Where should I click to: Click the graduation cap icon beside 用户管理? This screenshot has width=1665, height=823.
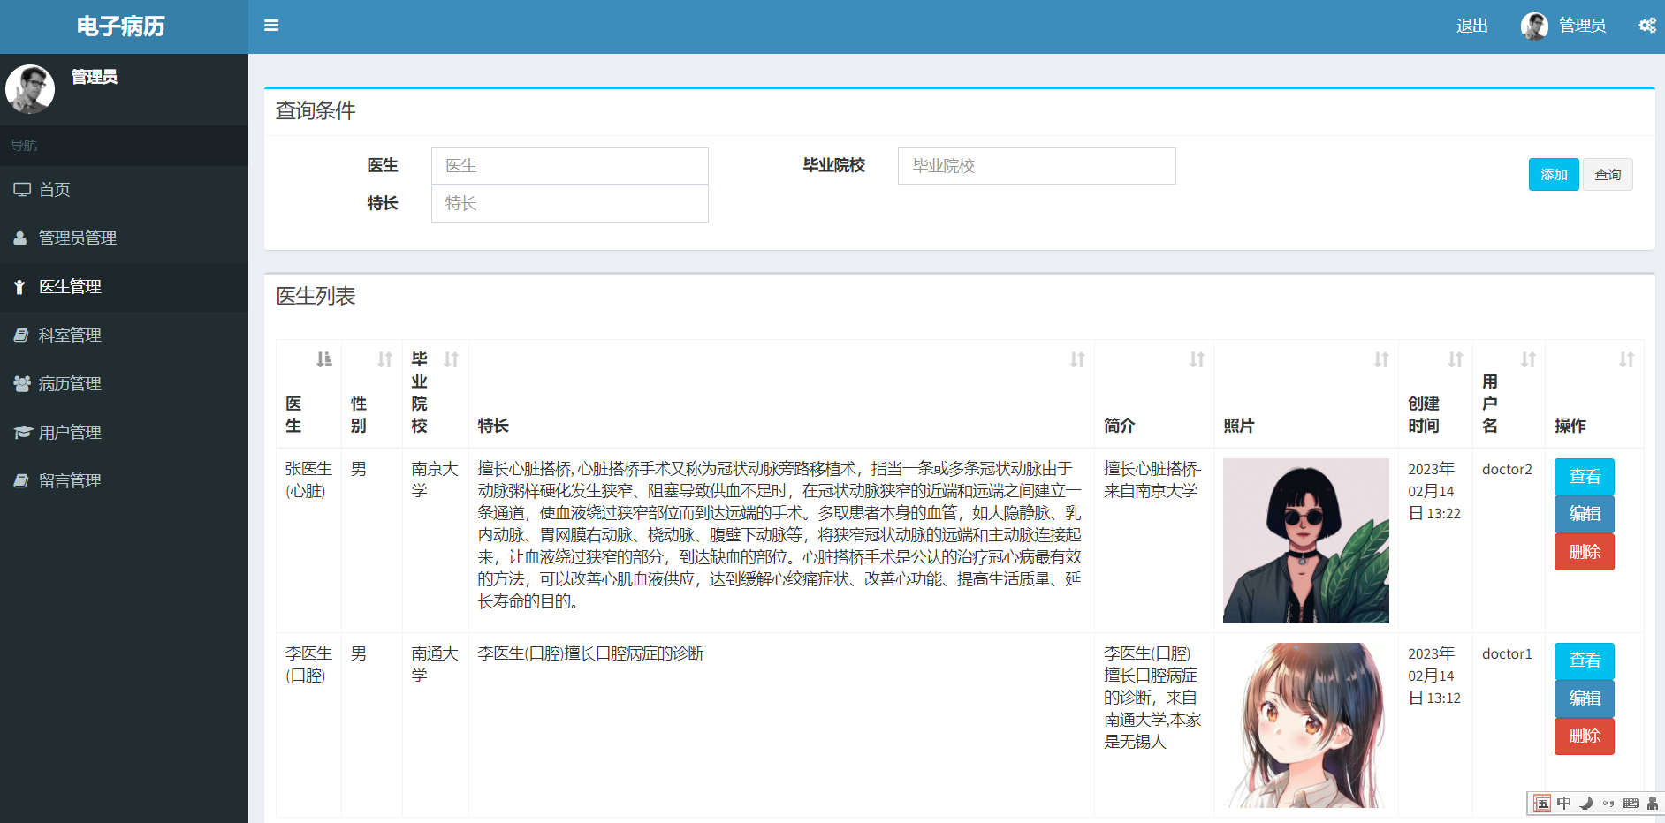(23, 433)
